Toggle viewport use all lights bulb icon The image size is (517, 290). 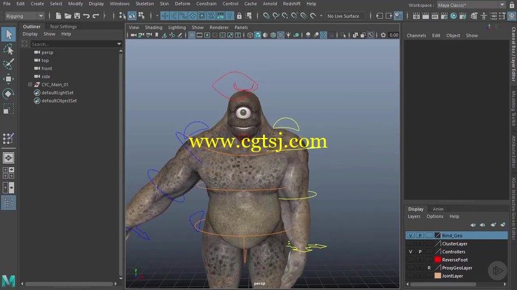pyautogui.click(x=288, y=35)
